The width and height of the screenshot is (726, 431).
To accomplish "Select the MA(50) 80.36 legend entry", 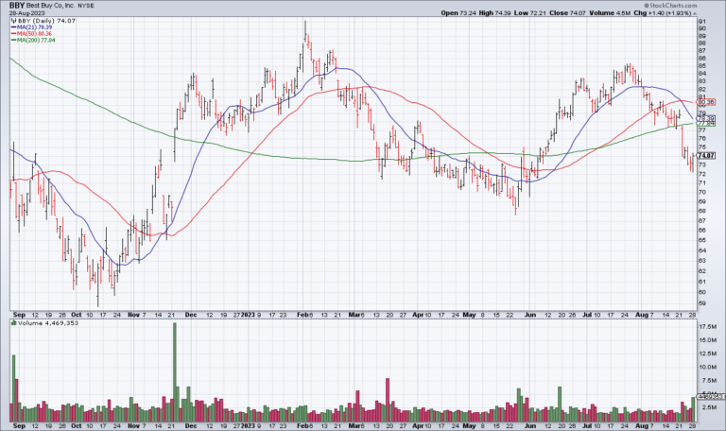I will (x=31, y=34).
